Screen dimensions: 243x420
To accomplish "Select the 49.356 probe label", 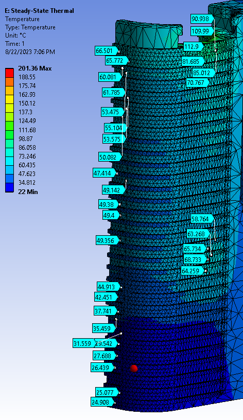I will pos(108,240).
